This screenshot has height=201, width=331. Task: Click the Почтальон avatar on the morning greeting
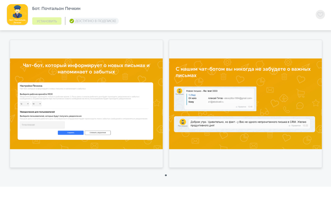click(x=183, y=121)
